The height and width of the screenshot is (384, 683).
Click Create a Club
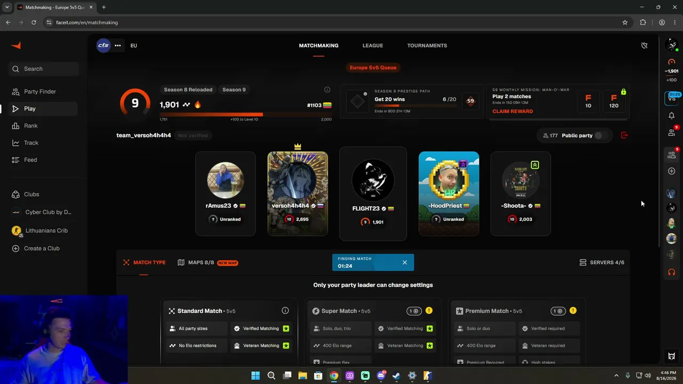tap(44, 249)
